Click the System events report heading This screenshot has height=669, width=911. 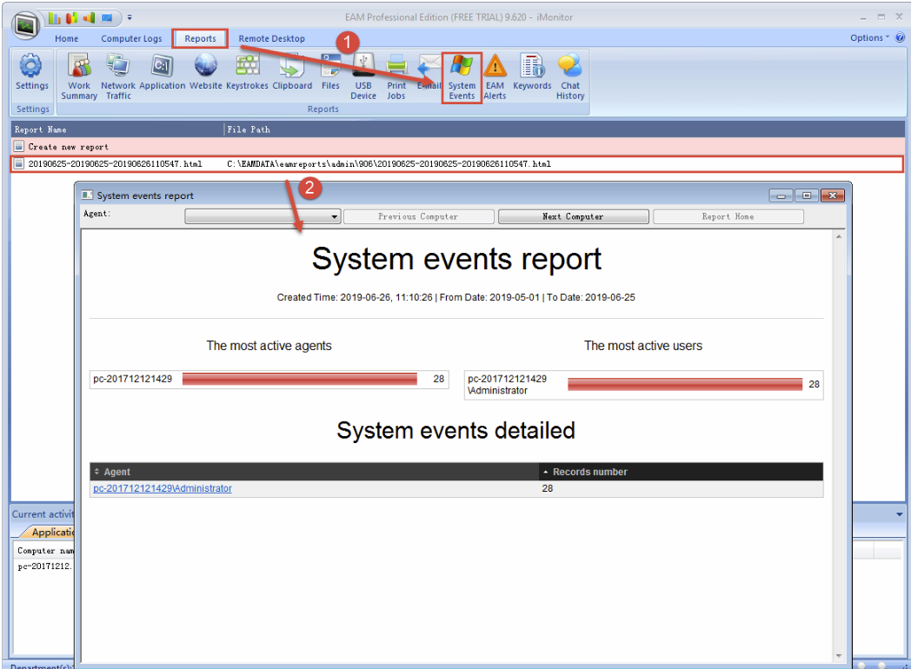pos(456,259)
